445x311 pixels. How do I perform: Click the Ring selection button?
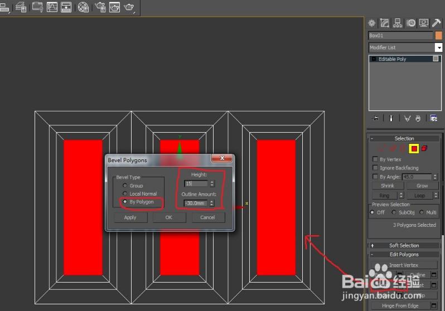(385, 196)
